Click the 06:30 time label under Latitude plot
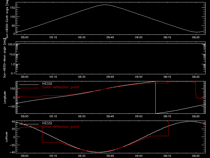Screen dimensions: 210x158 pos(196,156)
